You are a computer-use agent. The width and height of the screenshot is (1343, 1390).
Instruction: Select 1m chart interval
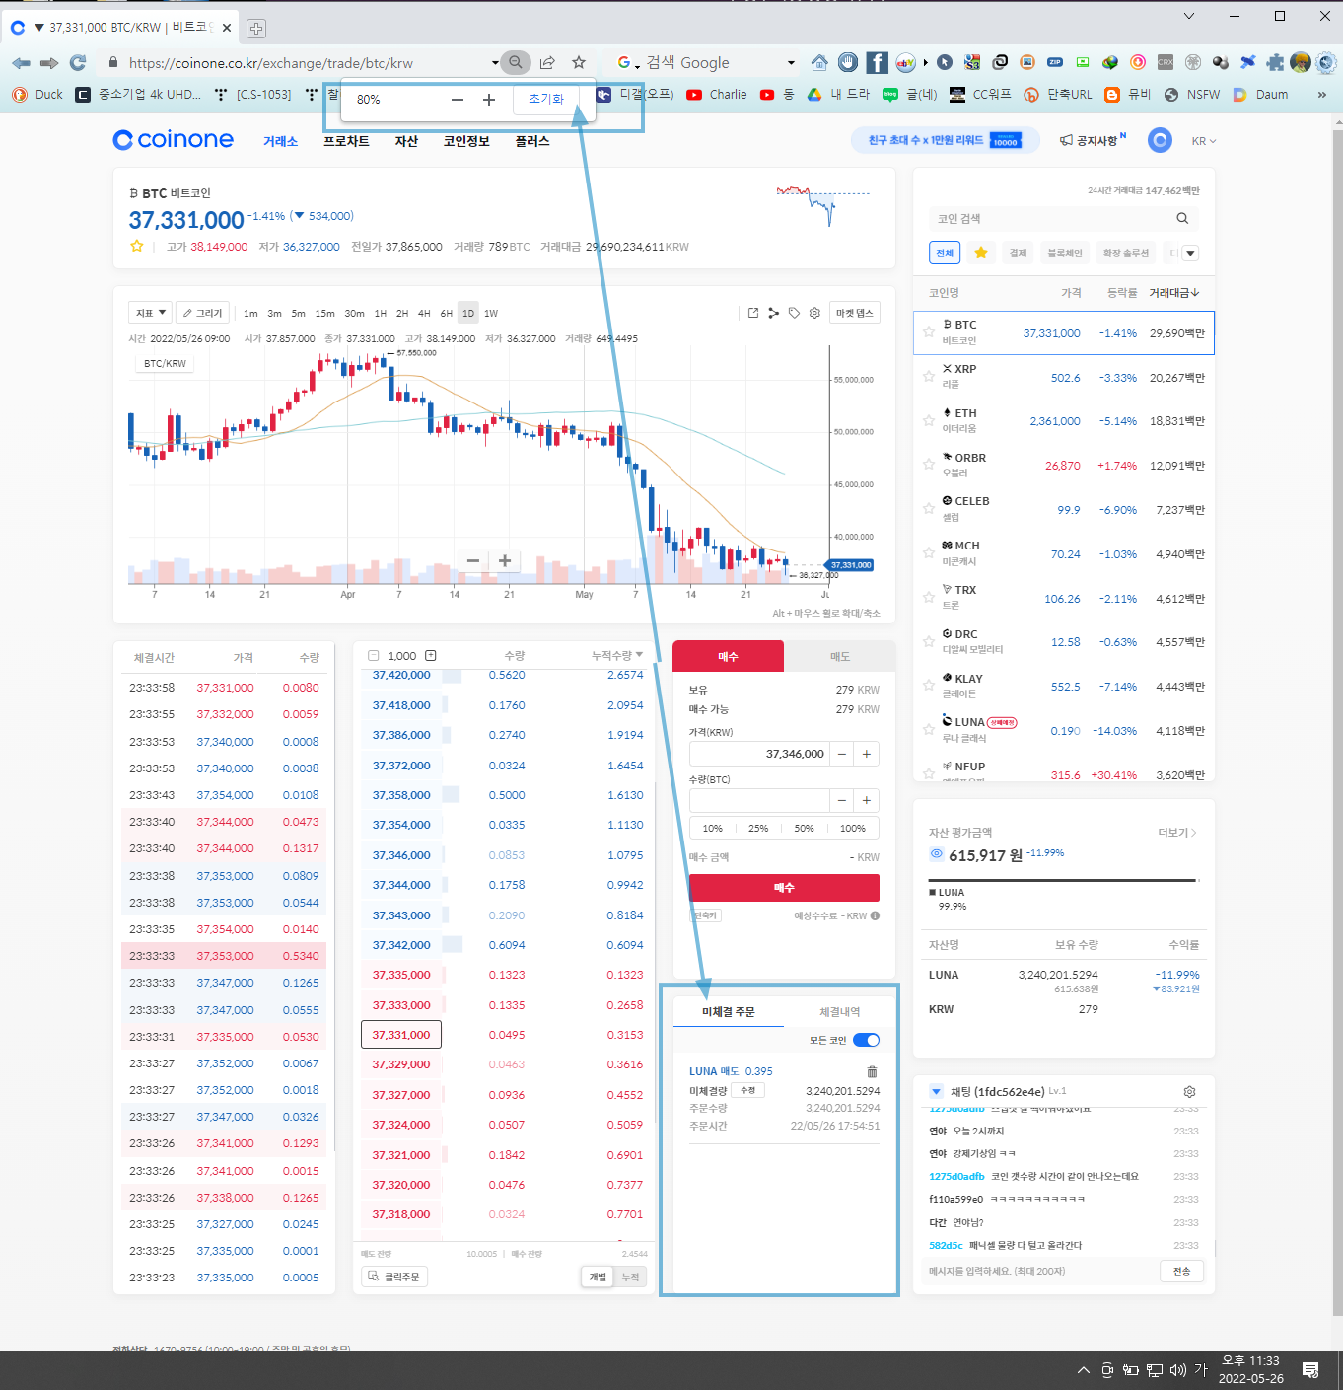(250, 313)
